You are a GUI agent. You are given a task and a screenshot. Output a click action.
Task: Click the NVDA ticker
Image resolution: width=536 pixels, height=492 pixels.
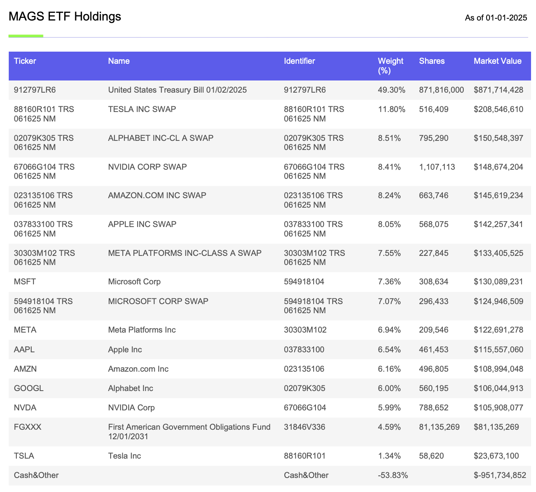tap(25, 408)
